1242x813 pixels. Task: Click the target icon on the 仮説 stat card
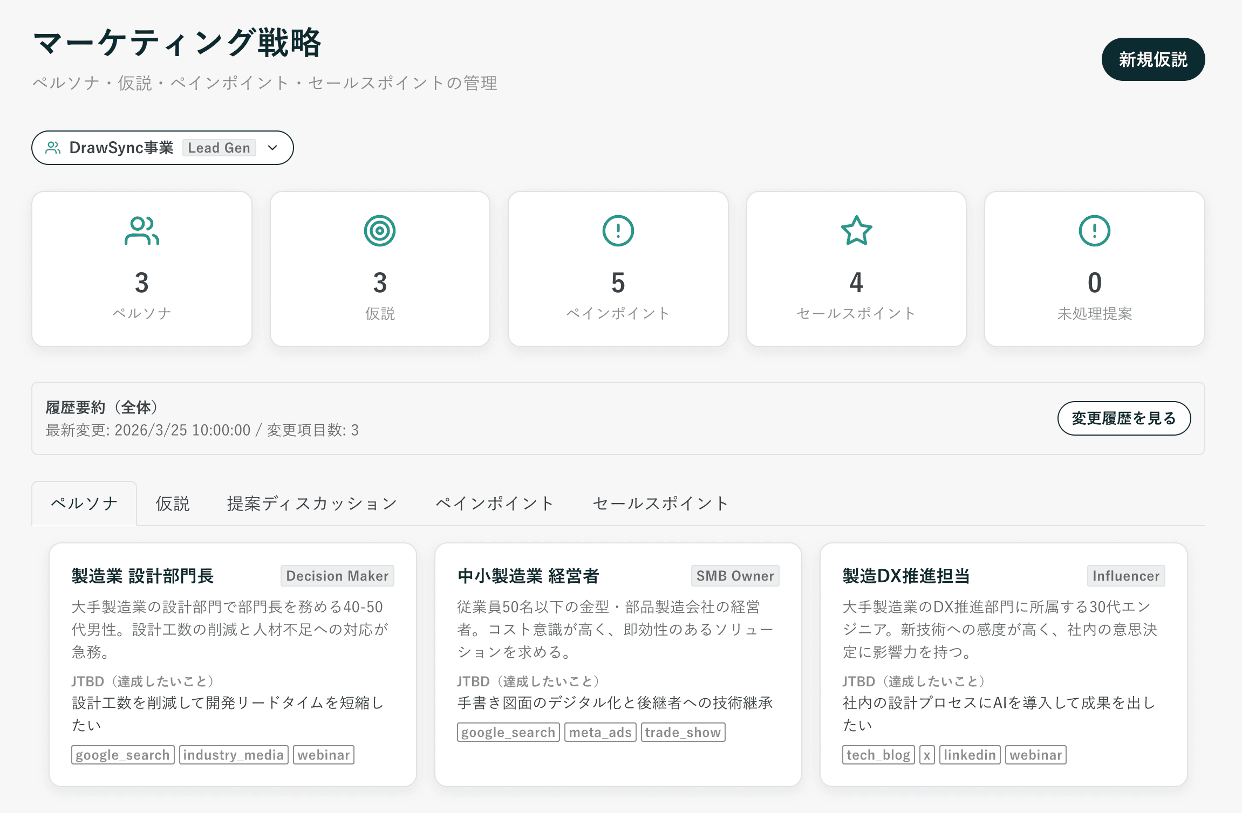pos(380,230)
